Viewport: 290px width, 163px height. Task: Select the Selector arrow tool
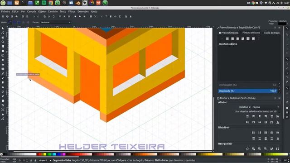pos(3,28)
